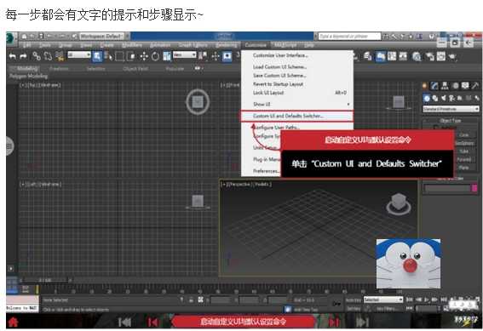Click Open File icon in quick access toolbar
The height and width of the screenshot is (331, 483).
32,36
